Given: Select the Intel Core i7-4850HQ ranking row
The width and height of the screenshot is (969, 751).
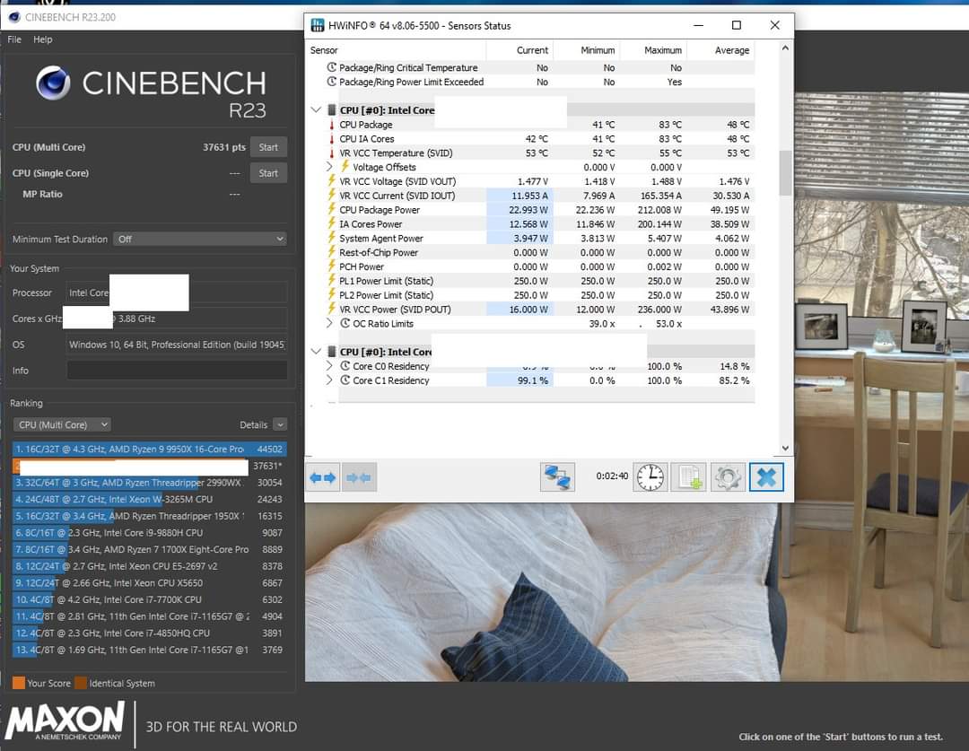Looking at the screenshot, I should 149,633.
